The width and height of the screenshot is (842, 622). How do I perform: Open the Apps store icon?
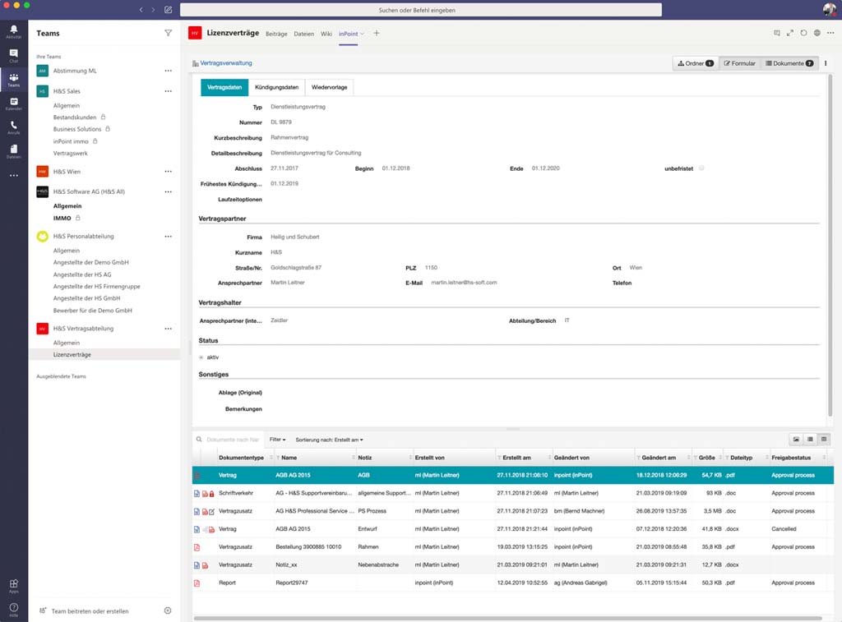click(x=13, y=586)
